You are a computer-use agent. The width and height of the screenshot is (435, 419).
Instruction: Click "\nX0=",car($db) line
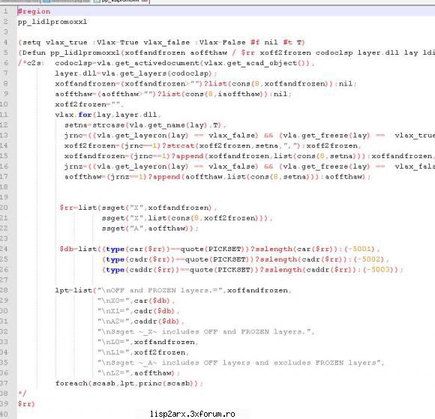click(x=136, y=301)
